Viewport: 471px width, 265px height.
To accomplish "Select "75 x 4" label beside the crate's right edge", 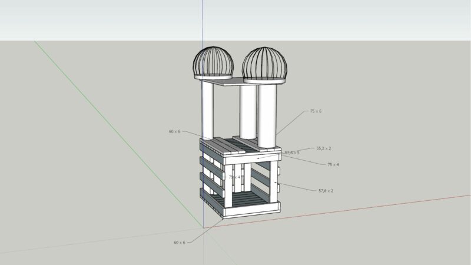I will [333, 165].
